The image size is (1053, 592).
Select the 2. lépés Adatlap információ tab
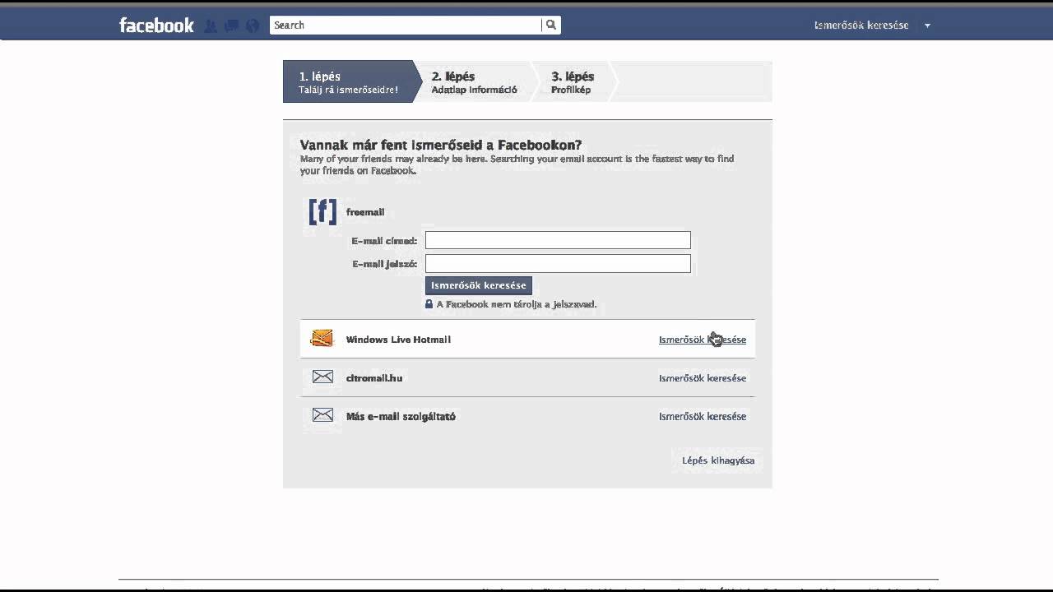475,81
